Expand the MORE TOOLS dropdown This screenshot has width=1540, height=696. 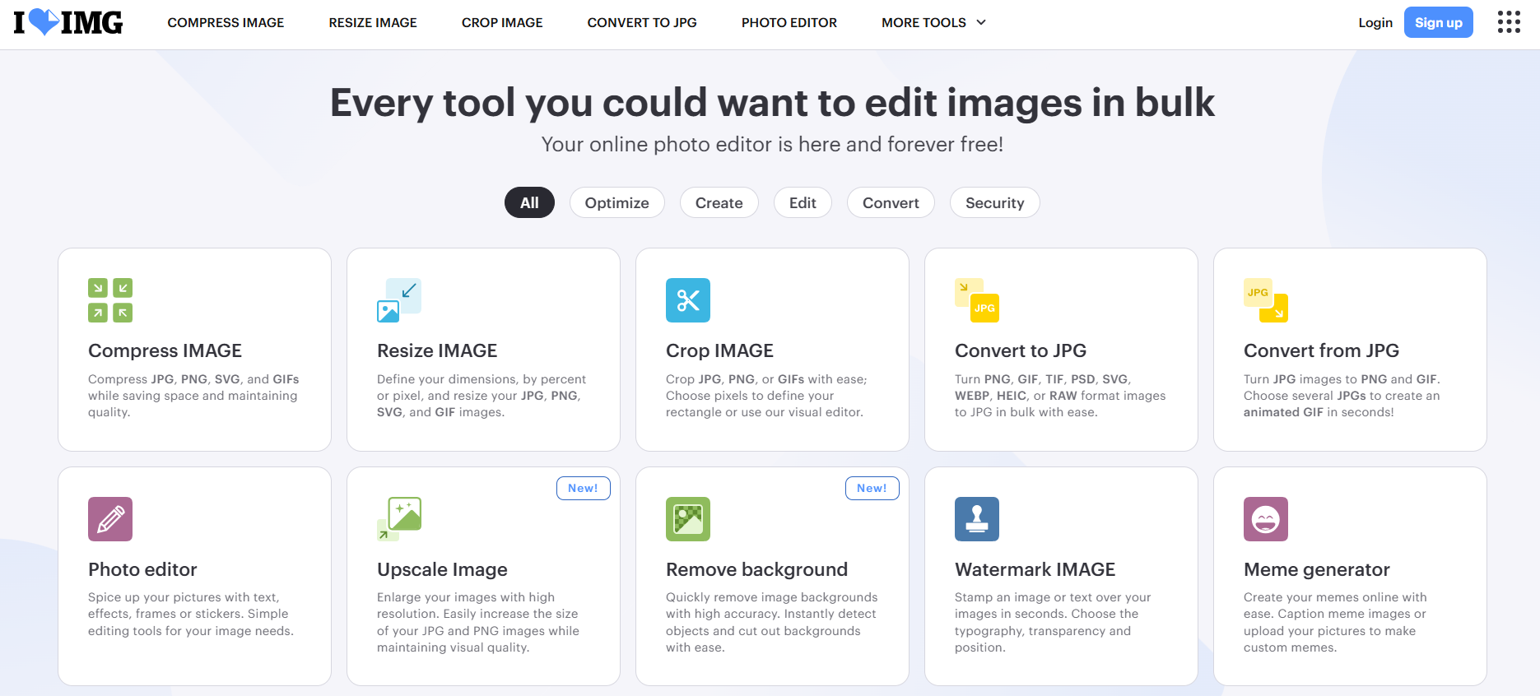click(x=933, y=22)
